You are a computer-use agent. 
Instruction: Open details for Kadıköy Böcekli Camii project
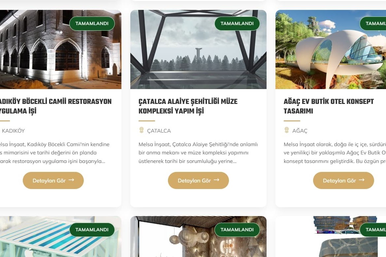coord(53,180)
